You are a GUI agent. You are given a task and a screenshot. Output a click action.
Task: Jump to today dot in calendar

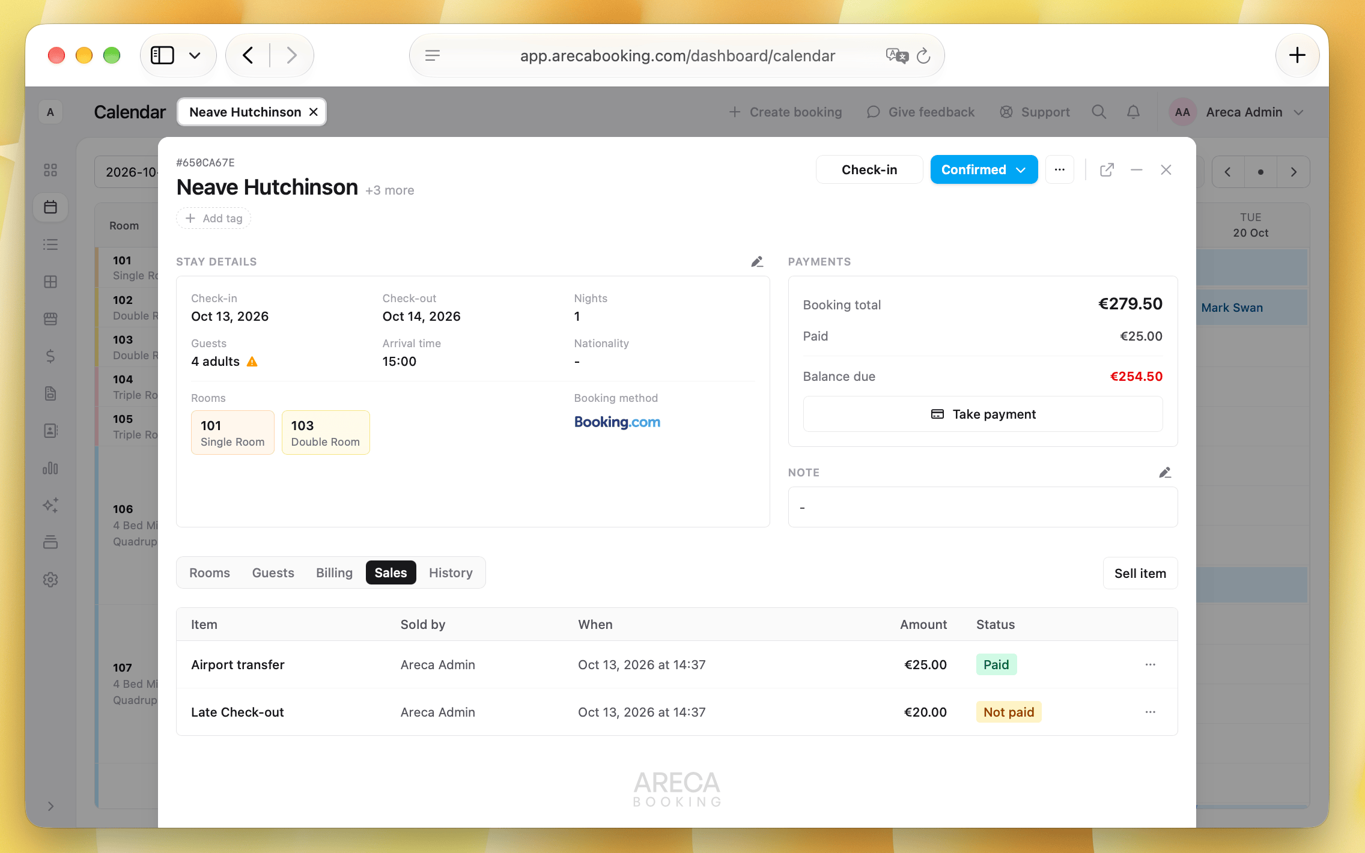(1260, 172)
